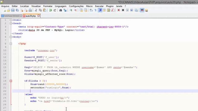Collapse the <head> block fold marker
This screenshot has height=111, width=198.
11,23
